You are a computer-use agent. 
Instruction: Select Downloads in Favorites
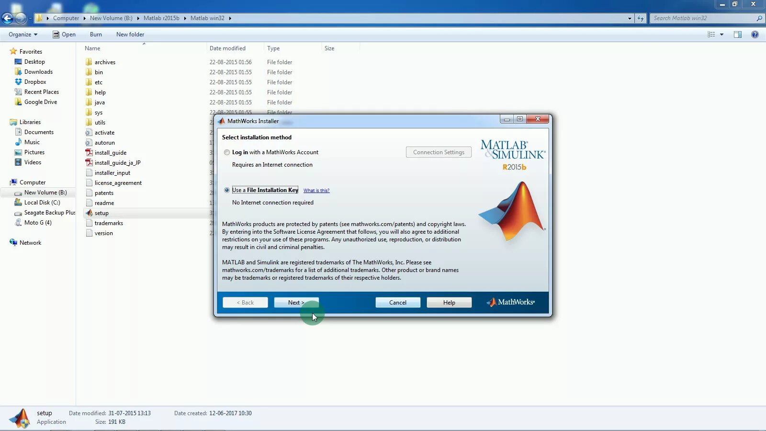click(x=38, y=72)
